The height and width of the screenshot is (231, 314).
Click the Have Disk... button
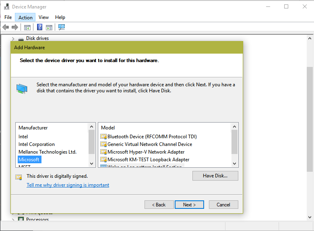pyautogui.click(x=215, y=176)
